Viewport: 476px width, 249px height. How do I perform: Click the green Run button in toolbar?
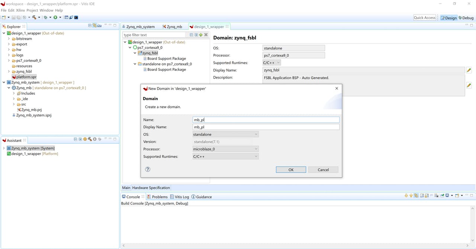coord(55,17)
